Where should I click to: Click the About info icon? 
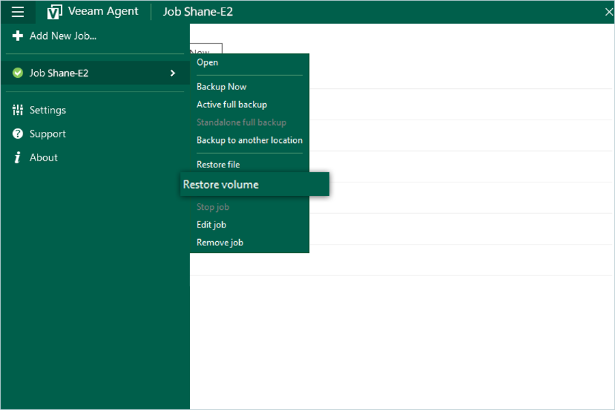pyautogui.click(x=17, y=157)
